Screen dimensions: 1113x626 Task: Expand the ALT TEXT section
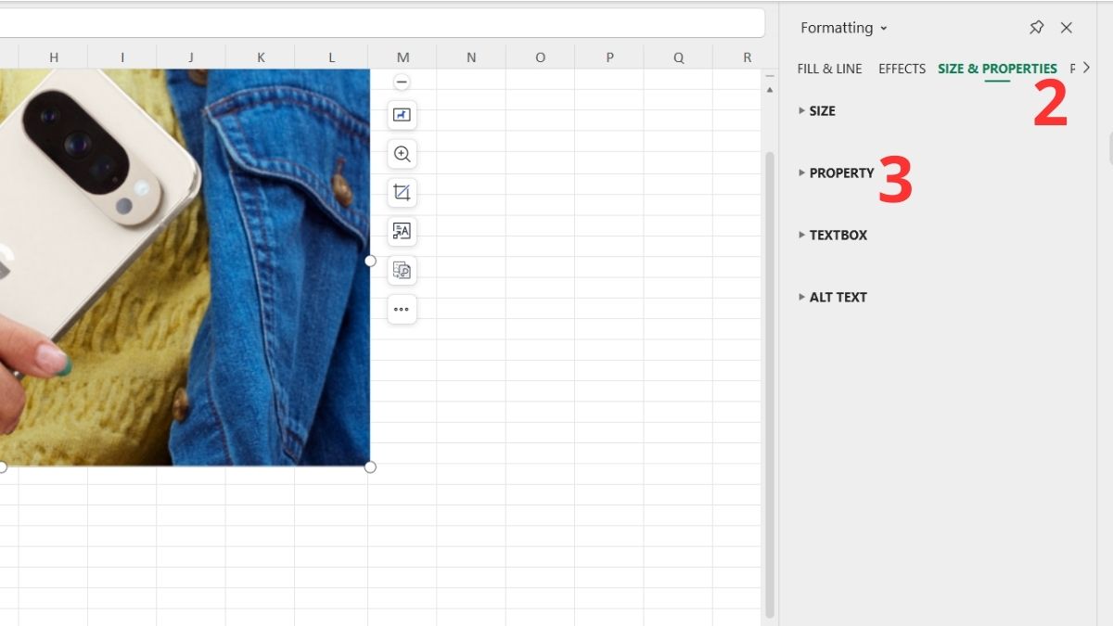[x=837, y=297]
